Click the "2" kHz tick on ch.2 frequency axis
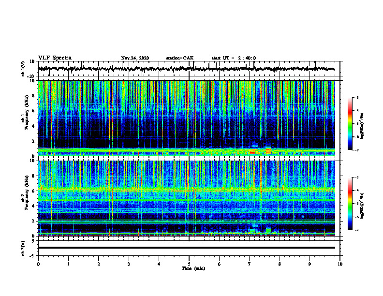This screenshot has height=296, width=383. 34,221
